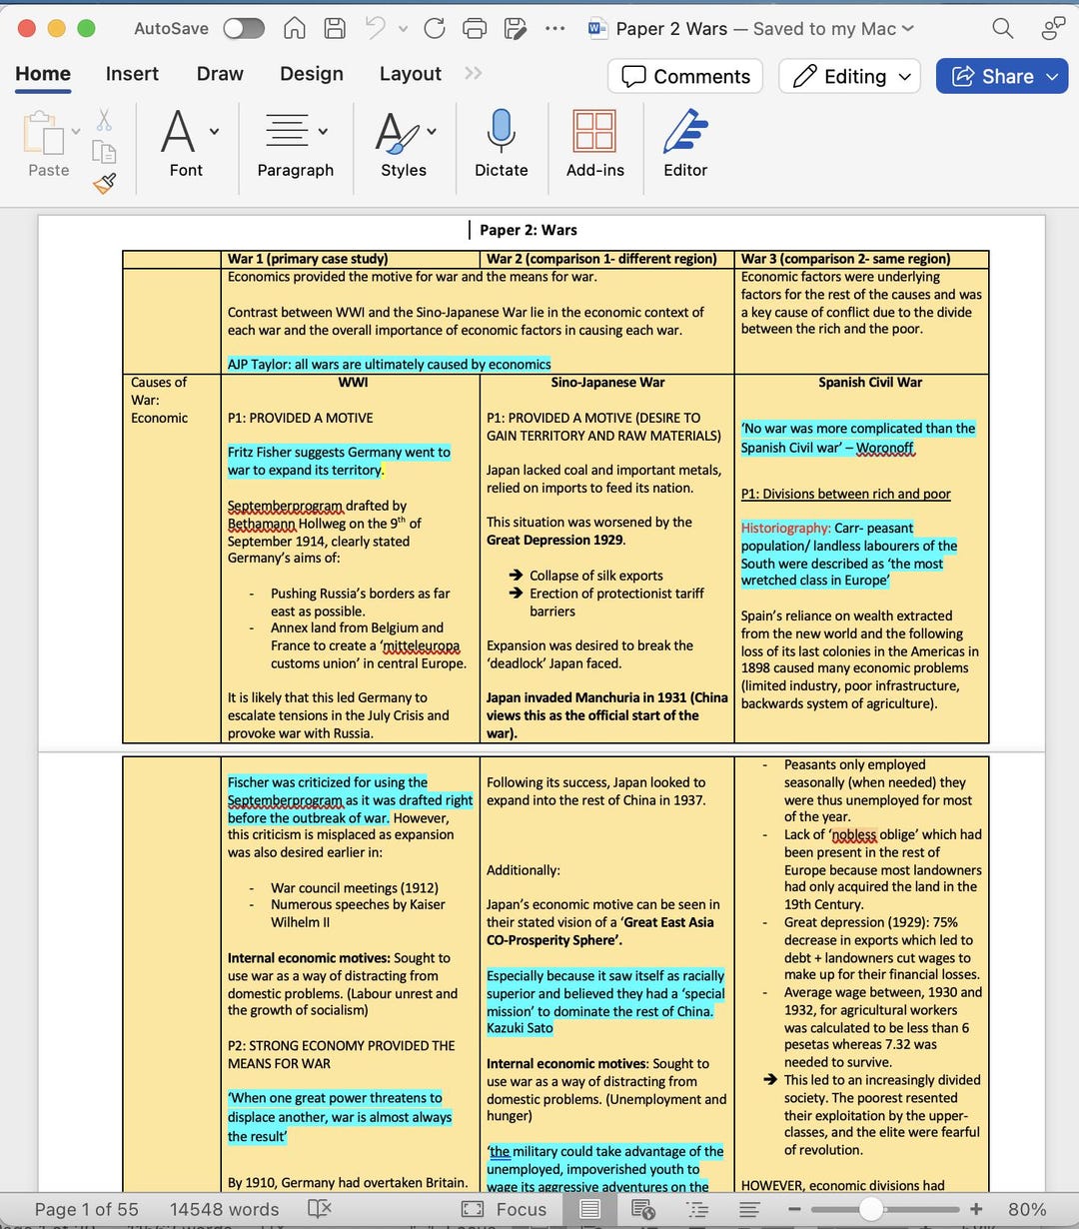The image size is (1079, 1229).
Task: Open the Share dropdown arrow
Action: [1050, 76]
